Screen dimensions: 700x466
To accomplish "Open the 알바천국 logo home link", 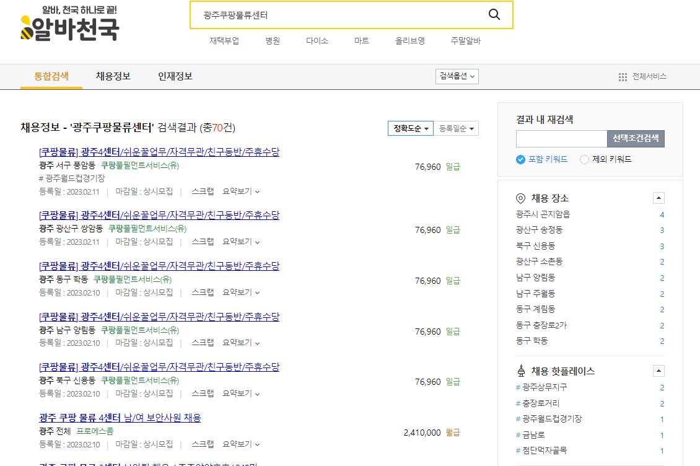I will pos(70,24).
